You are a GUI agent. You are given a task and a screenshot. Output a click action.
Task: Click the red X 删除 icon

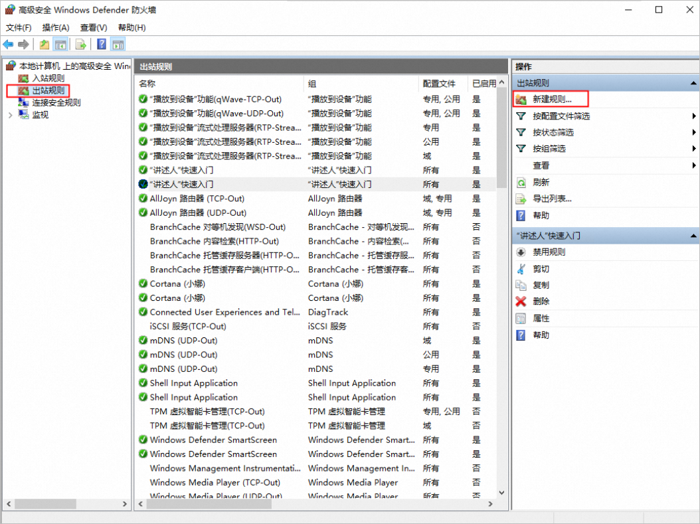(521, 302)
